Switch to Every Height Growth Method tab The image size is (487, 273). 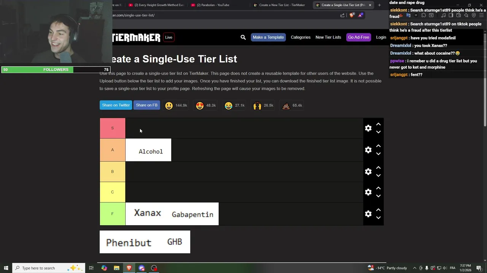tap(156, 5)
